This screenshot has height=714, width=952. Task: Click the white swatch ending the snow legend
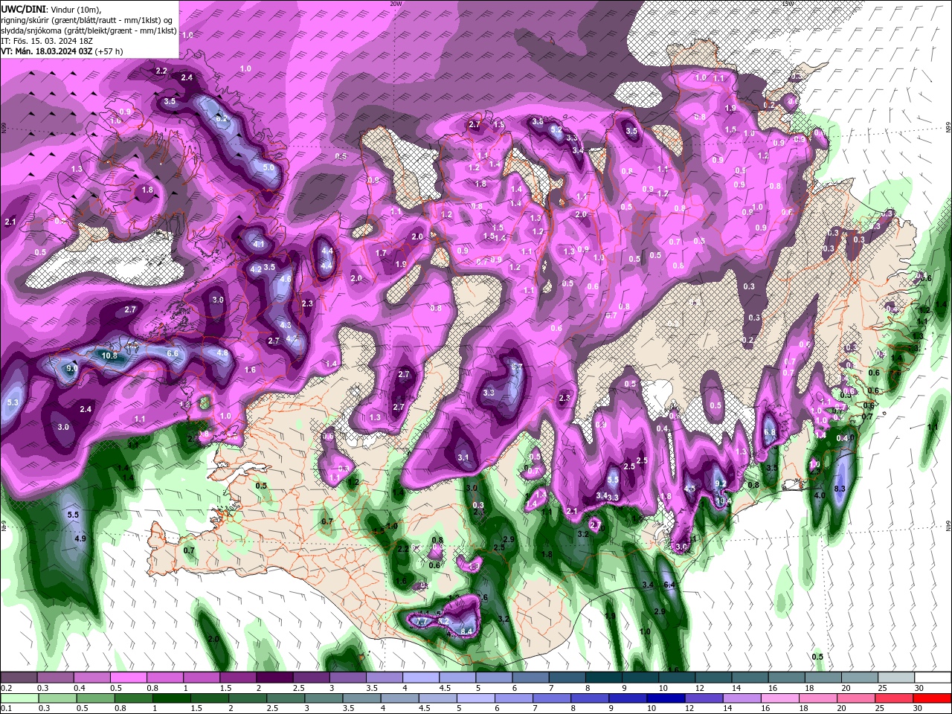coord(933,677)
